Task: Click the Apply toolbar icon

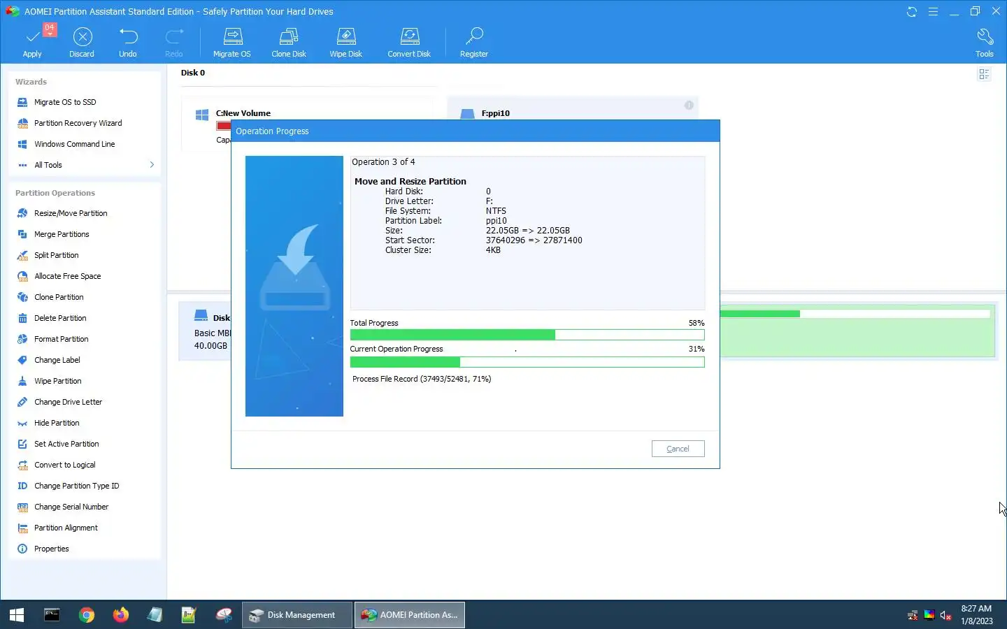Action: pos(32,42)
